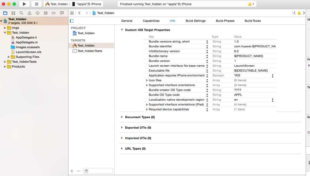Select the Test_hiddenTests target
Screen dimensions: 310x176
point(87,51)
